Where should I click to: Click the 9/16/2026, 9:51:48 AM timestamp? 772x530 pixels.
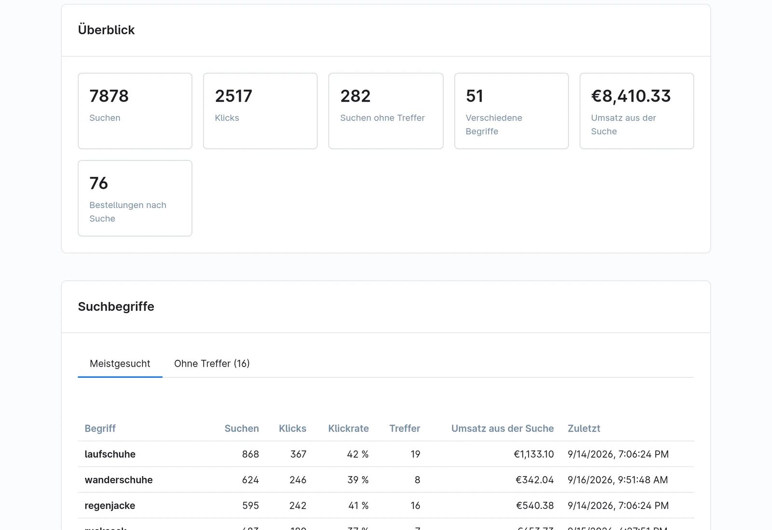click(x=618, y=480)
